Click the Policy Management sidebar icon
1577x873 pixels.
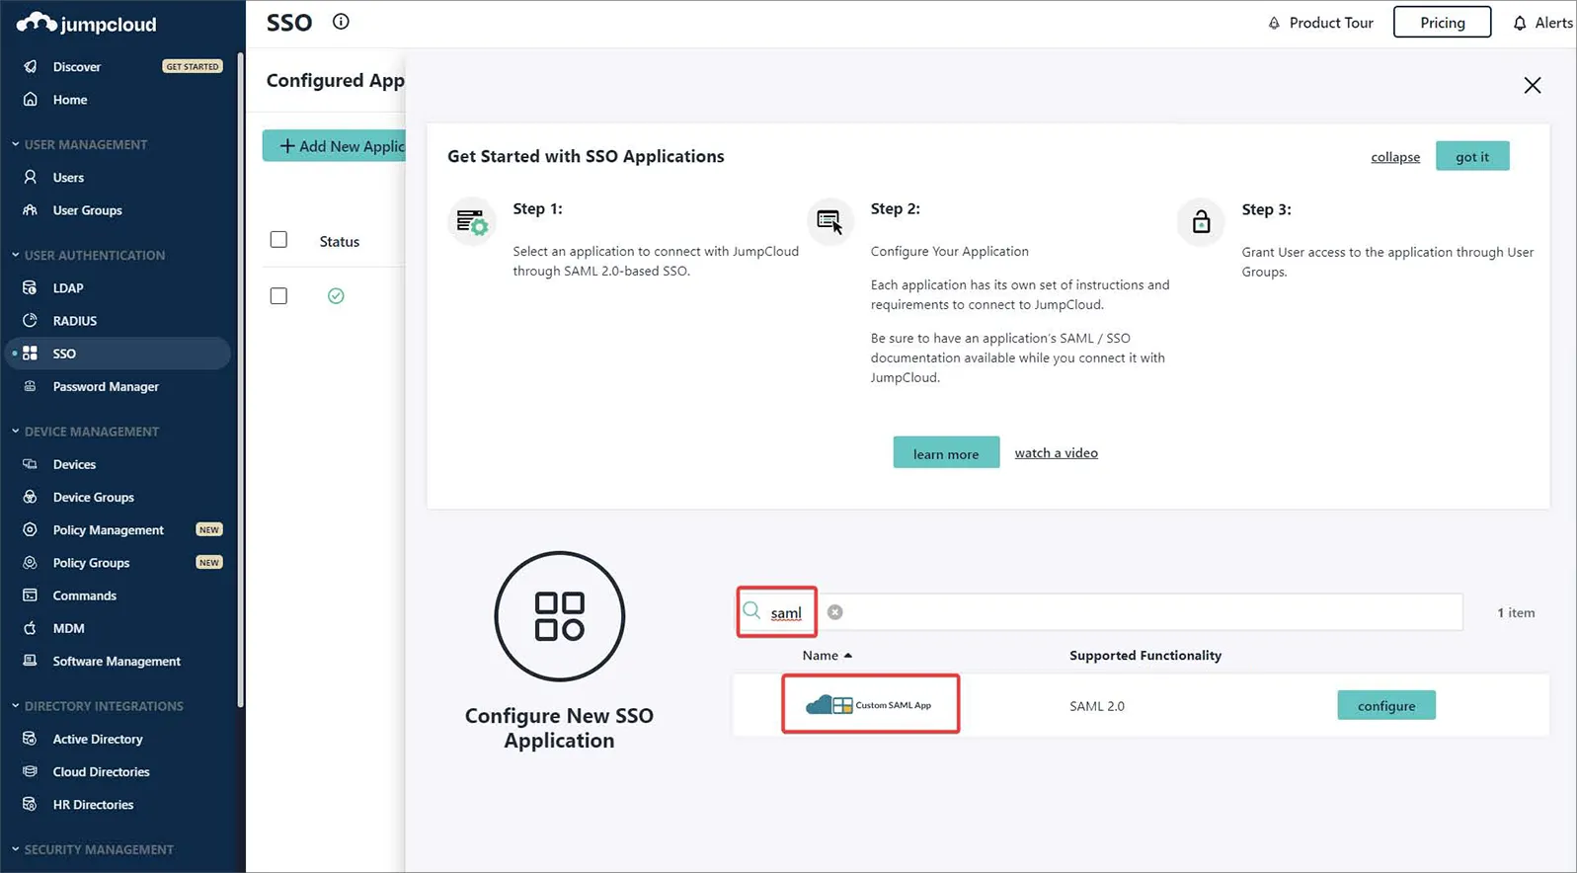tap(31, 530)
